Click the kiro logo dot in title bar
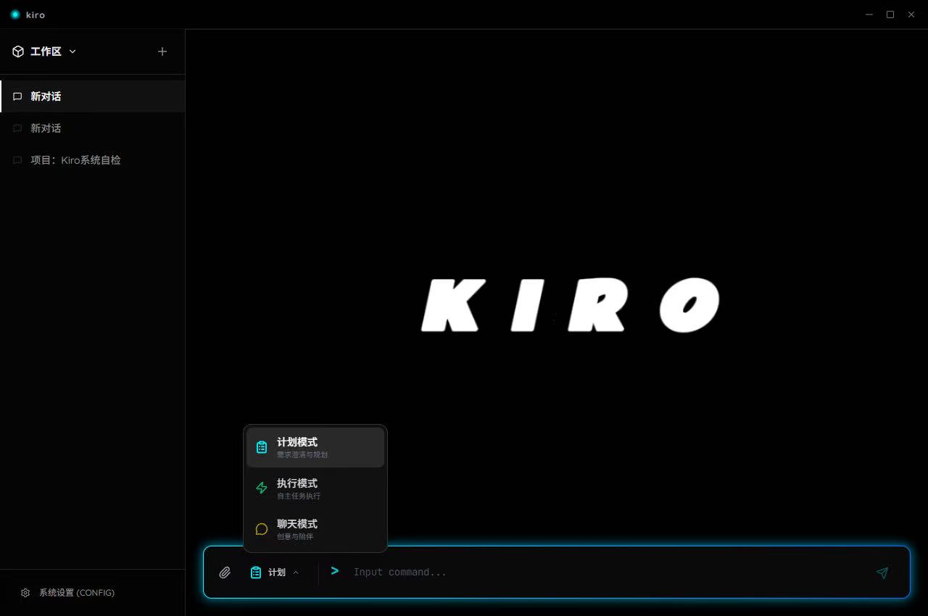Screen dimensions: 928x616 click(15, 14)
